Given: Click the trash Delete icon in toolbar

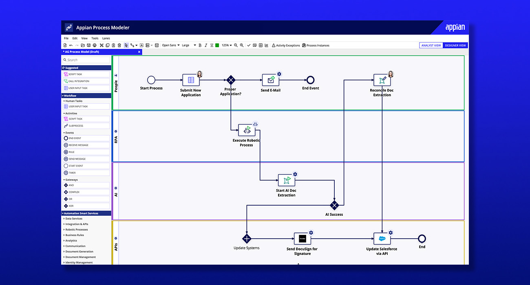Looking at the screenshot, I should click(119, 45).
